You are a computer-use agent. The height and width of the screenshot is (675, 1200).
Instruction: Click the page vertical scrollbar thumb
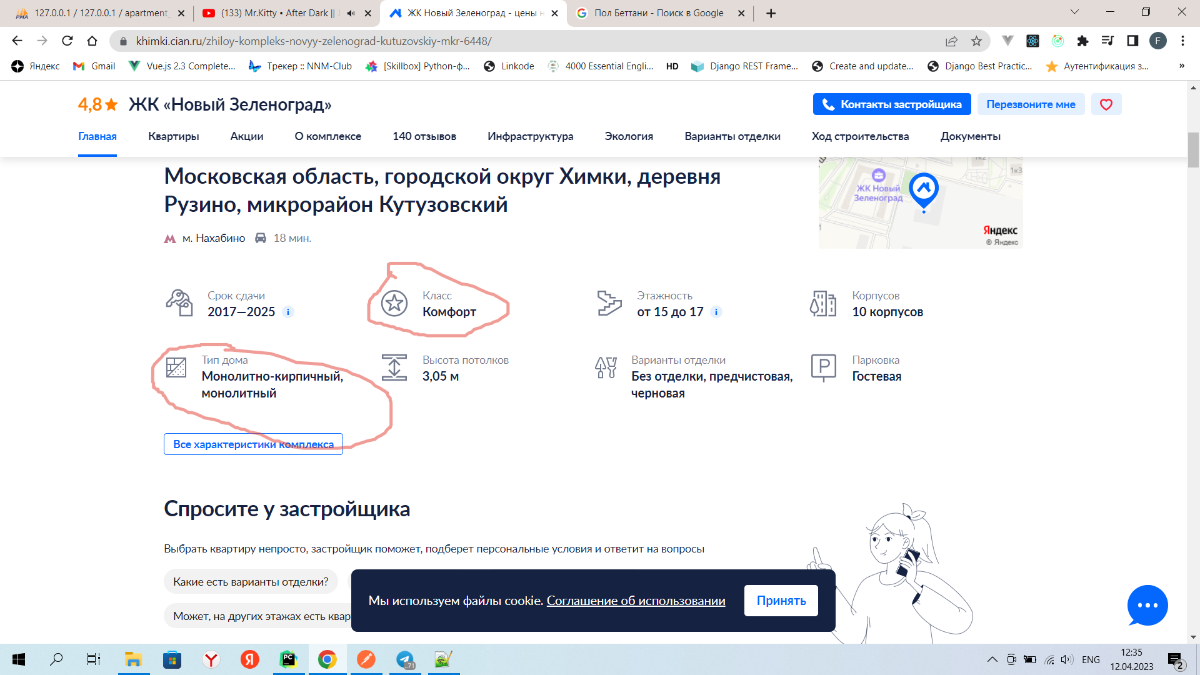[1193, 150]
